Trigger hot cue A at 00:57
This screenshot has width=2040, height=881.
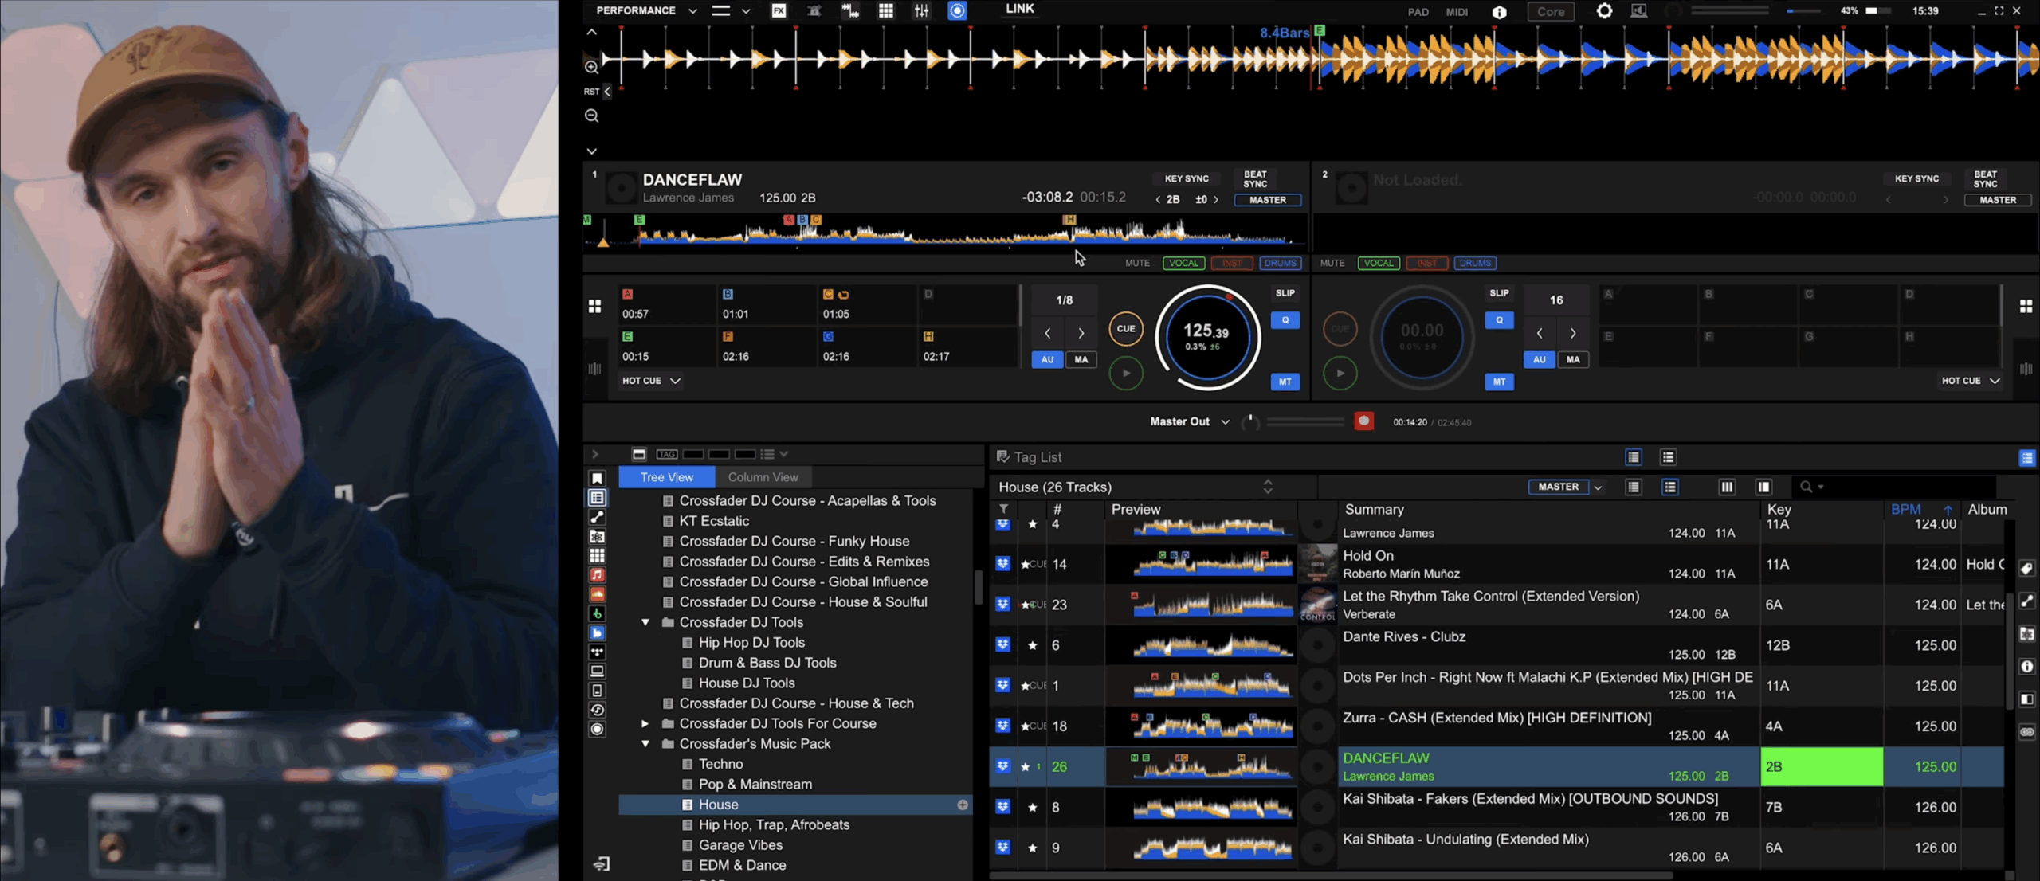[666, 304]
